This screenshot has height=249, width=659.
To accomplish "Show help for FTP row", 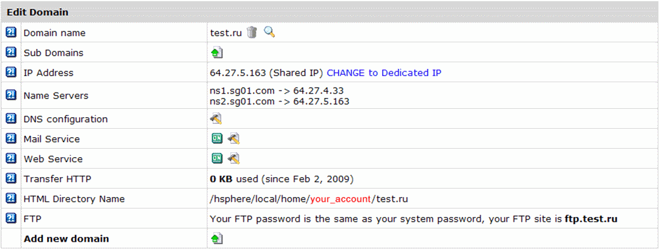I will pyautogui.click(x=11, y=218).
